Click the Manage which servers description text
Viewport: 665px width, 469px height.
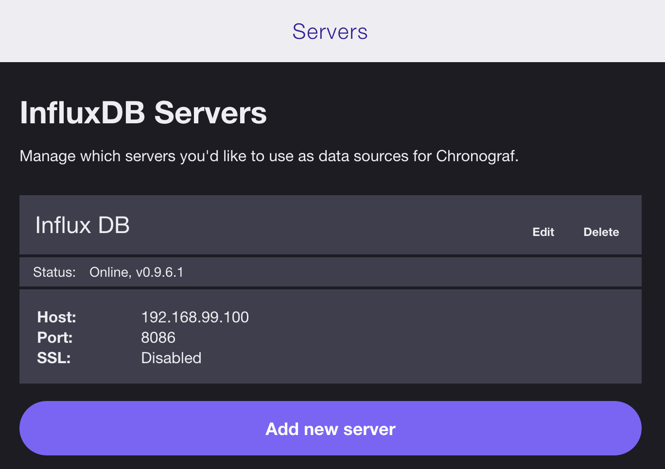click(269, 156)
